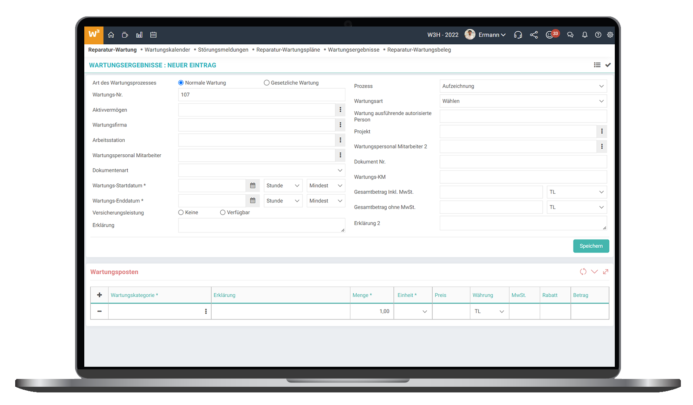This screenshot has height=405, width=693.
Task: Go to Wartungskalender
Action: pos(167,50)
